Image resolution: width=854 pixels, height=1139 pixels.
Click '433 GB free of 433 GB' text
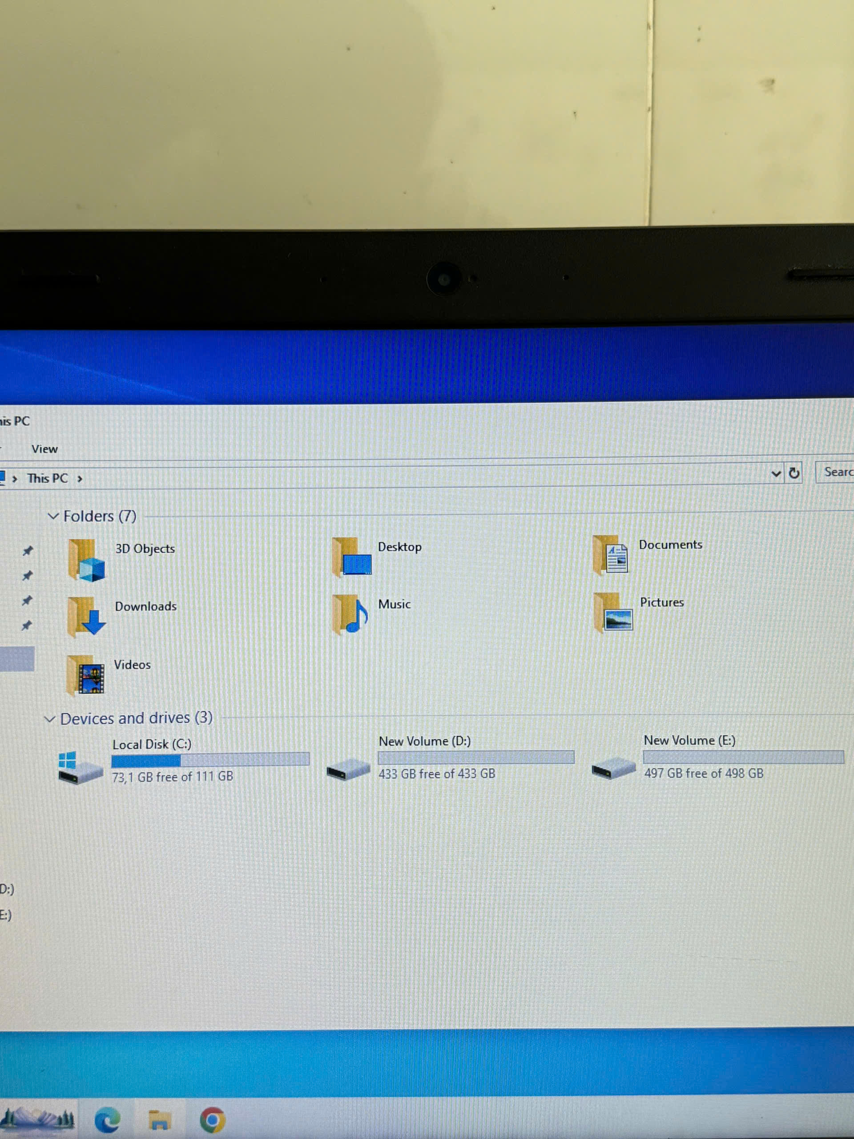click(436, 774)
